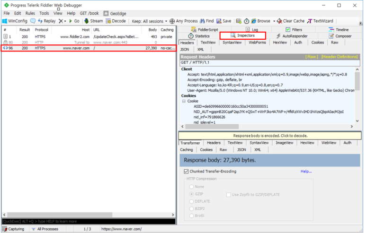Save sessions with Save icon
The height and width of the screenshot is (233, 366).
point(223,21)
